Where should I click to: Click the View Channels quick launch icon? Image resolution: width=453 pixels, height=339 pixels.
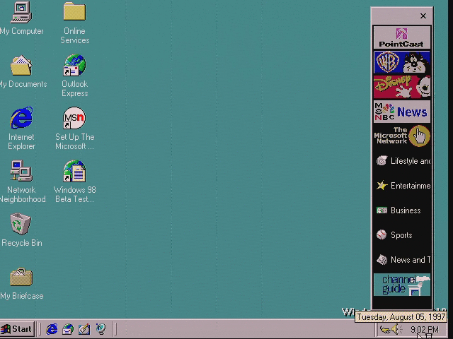point(101,329)
